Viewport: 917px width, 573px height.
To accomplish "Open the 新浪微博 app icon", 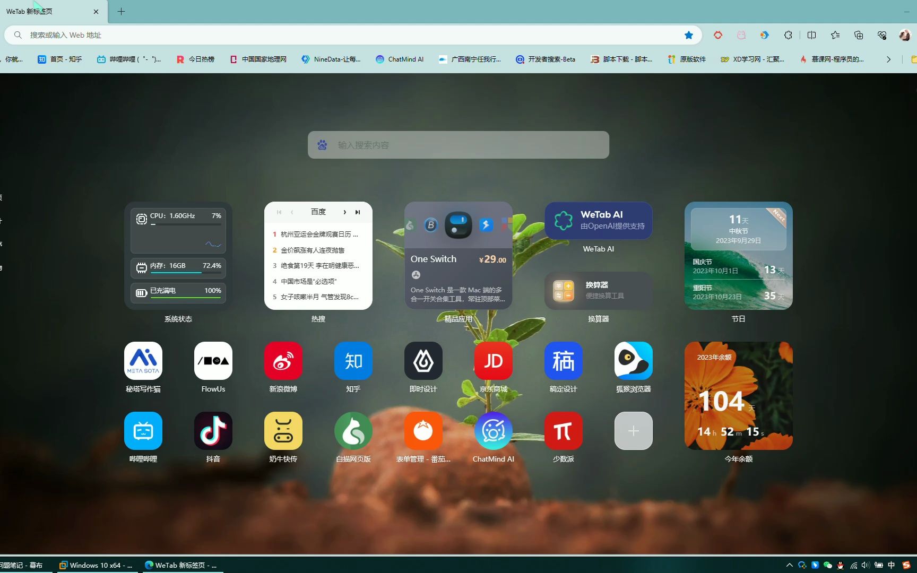I will pos(283,361).
